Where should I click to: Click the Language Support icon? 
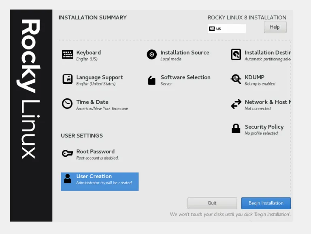tap(68, 79)
